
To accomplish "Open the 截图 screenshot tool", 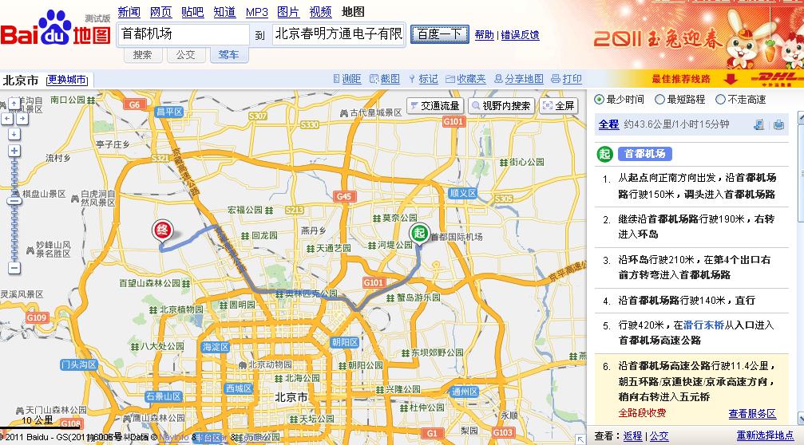I will 385,79.
